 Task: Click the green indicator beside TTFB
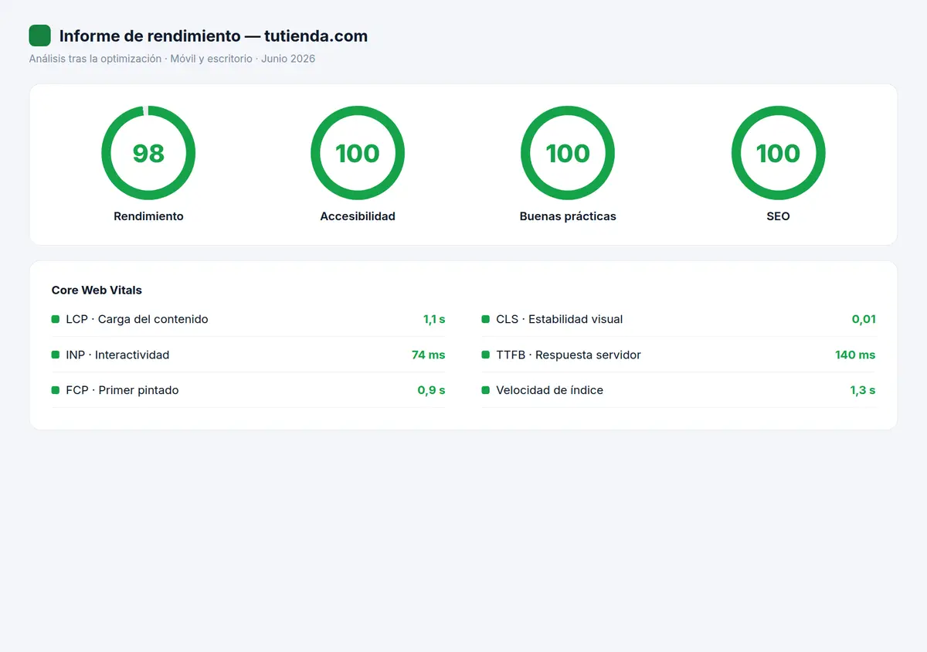(x=486, y=355)
